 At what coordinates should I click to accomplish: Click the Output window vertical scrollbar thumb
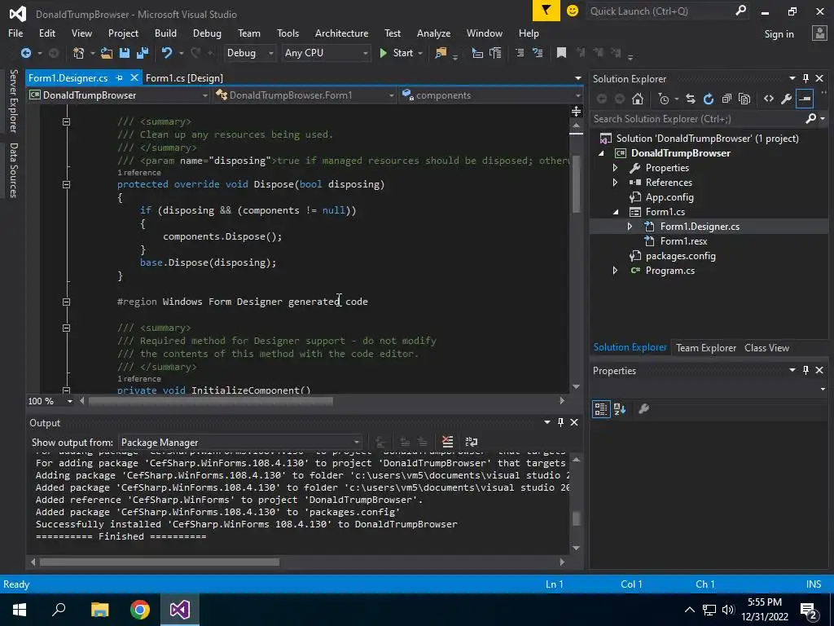[x=576, y=518]
